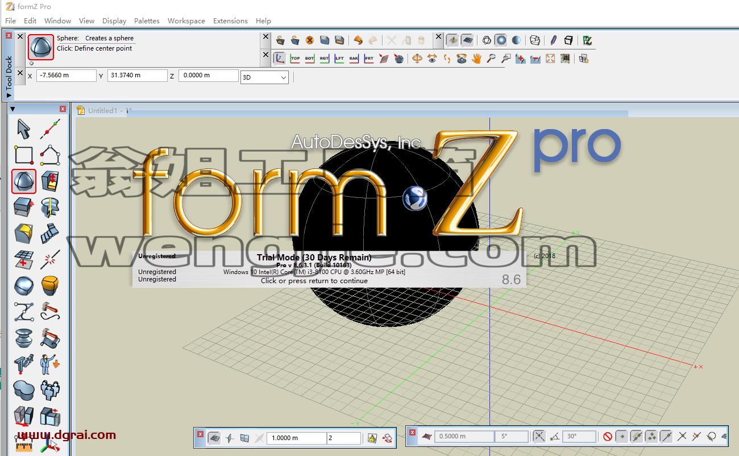Select the orange hand pan tool

click(x=476, y=58)
